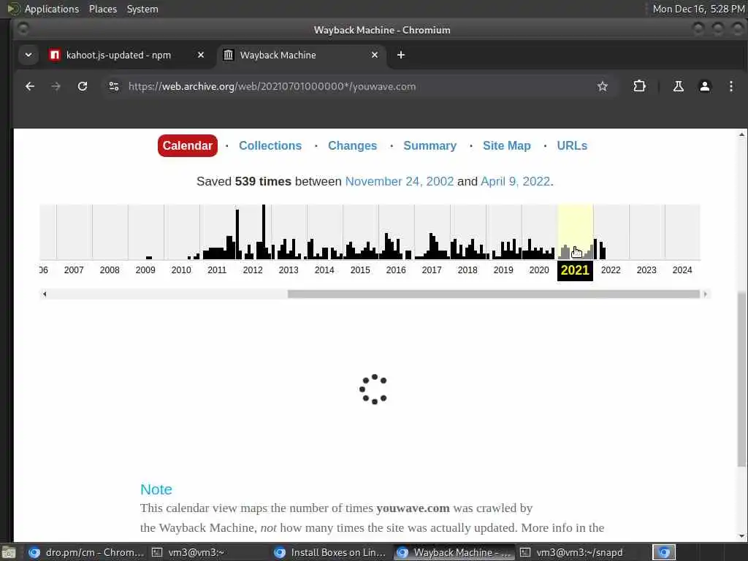Viewport: 748px width, 561px height.
Task: Select year 2011 in timeline
Action: point(217,270)
